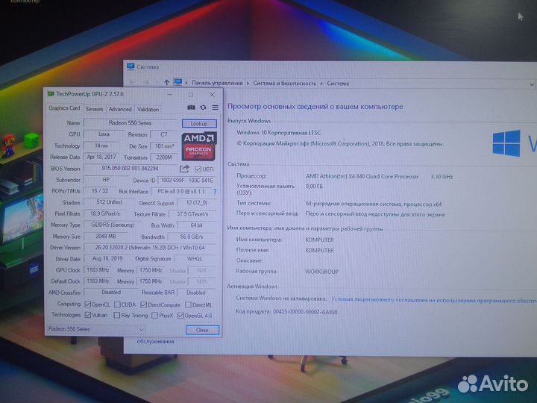Click the Release Date Apr 18, 2017 field
537x403 pixels.
(101, 157)
